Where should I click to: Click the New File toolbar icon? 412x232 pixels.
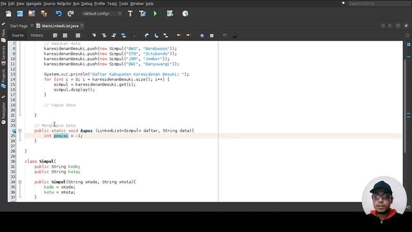point(8,14)
